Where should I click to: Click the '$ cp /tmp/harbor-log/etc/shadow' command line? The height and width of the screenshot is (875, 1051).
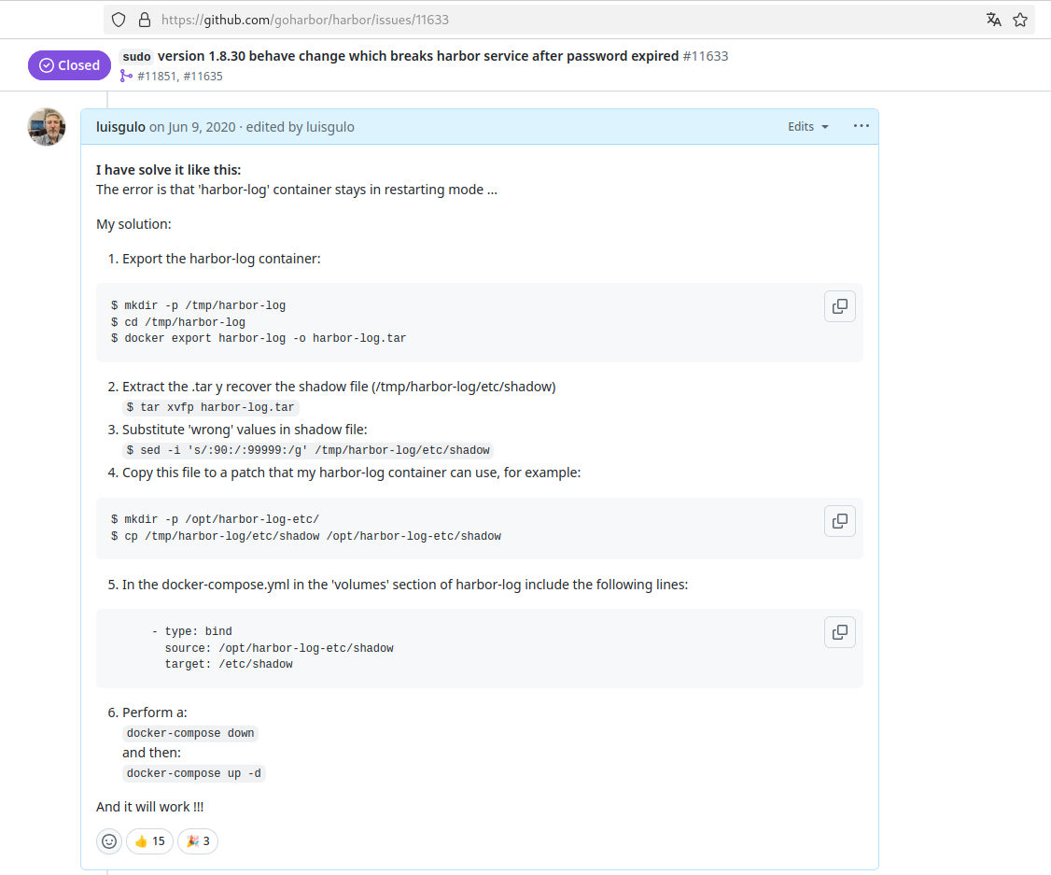[x=306, y=536]
